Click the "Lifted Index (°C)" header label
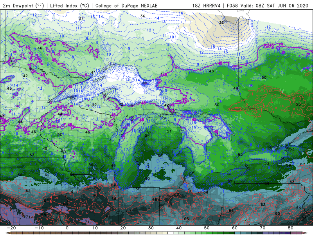 pos(70,5)
